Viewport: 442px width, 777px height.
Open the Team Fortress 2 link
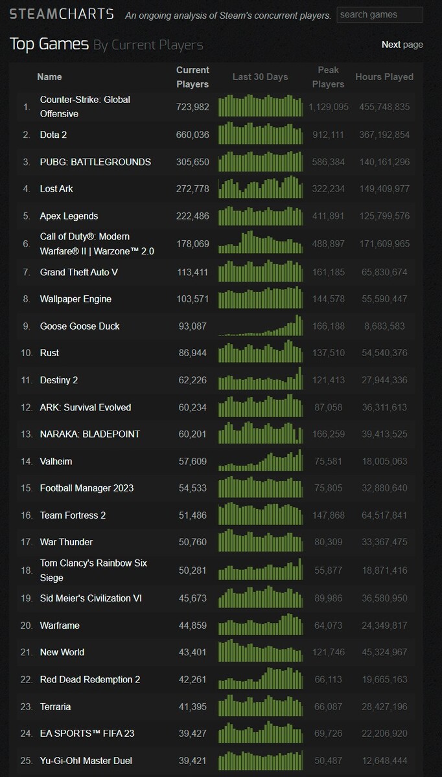click(x=73, y=515)
